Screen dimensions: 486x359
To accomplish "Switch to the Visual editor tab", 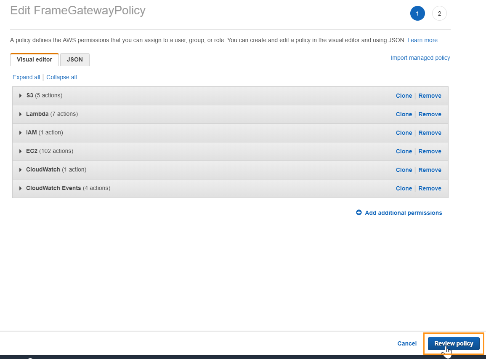I will tap(34, 59).
